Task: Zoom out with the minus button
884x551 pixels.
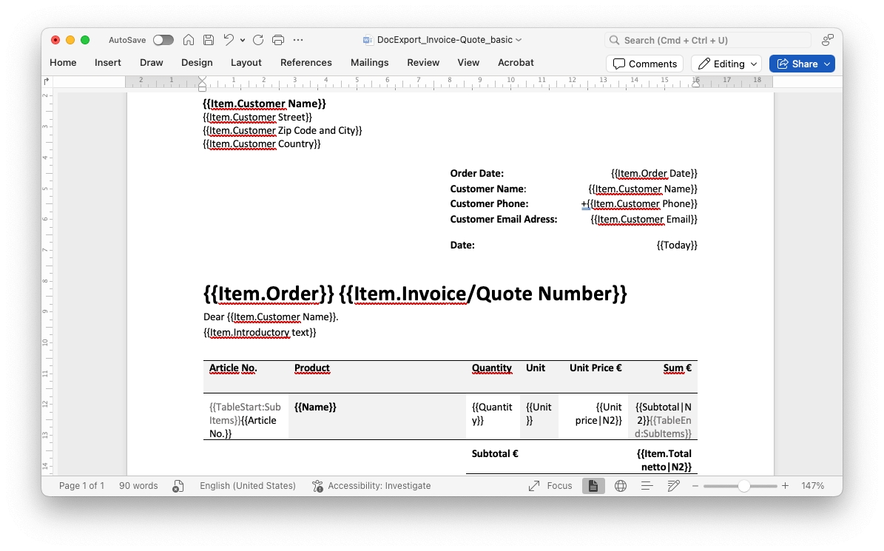Action: coord(695,486)
